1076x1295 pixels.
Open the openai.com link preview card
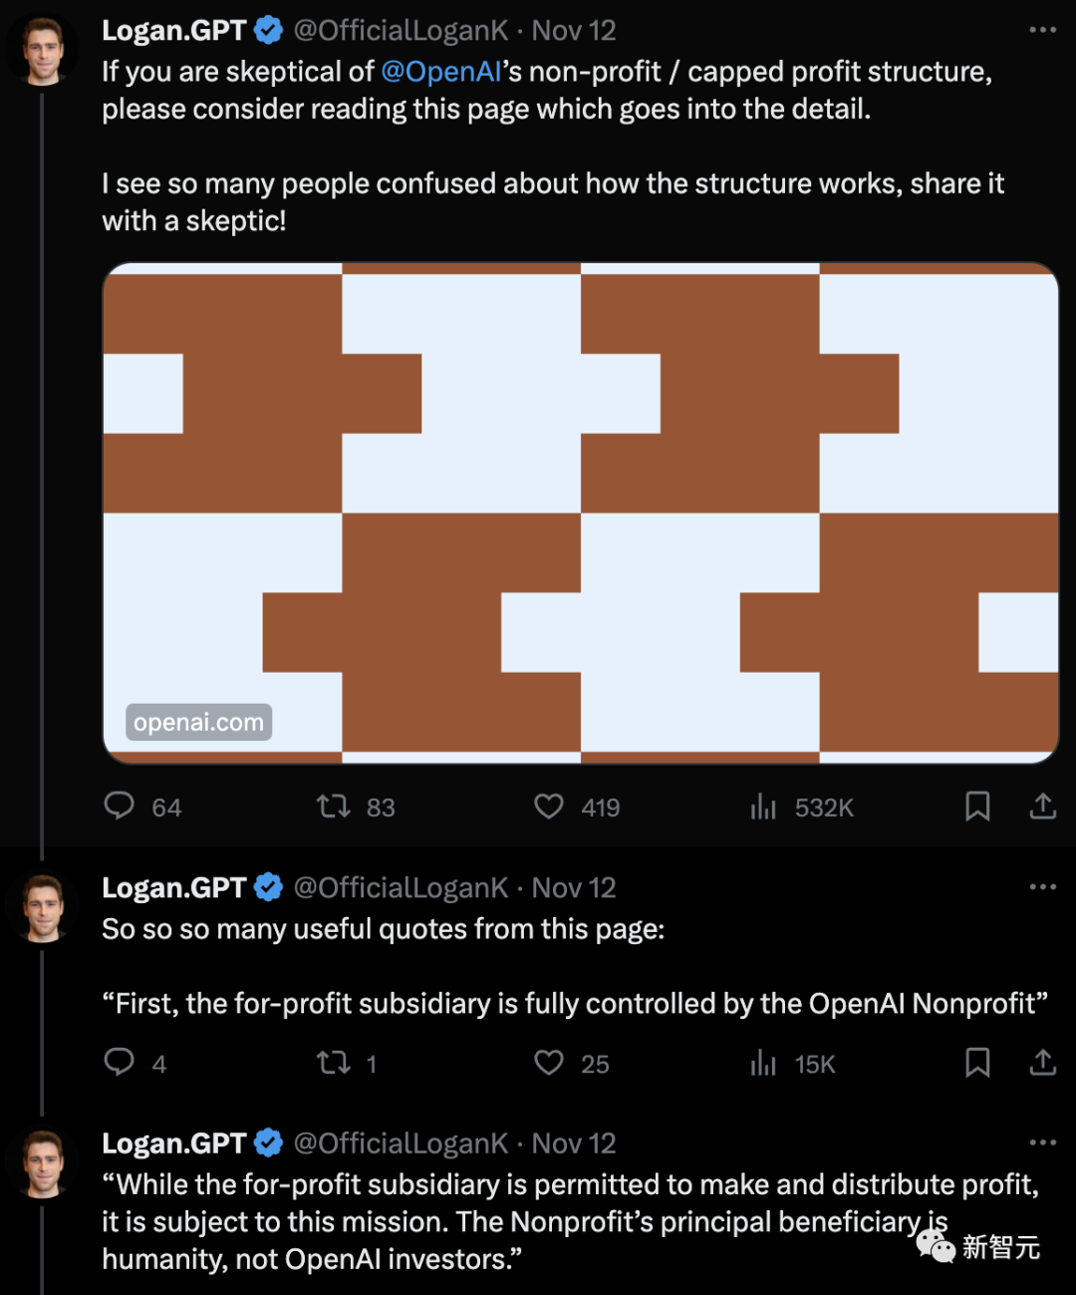(581, 513)
